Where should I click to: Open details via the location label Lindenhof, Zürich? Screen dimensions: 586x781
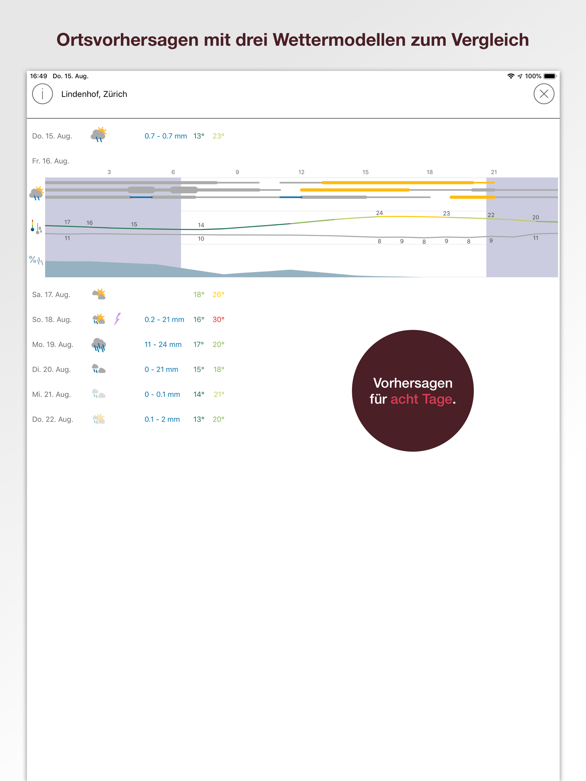click(x=94, y=94)
